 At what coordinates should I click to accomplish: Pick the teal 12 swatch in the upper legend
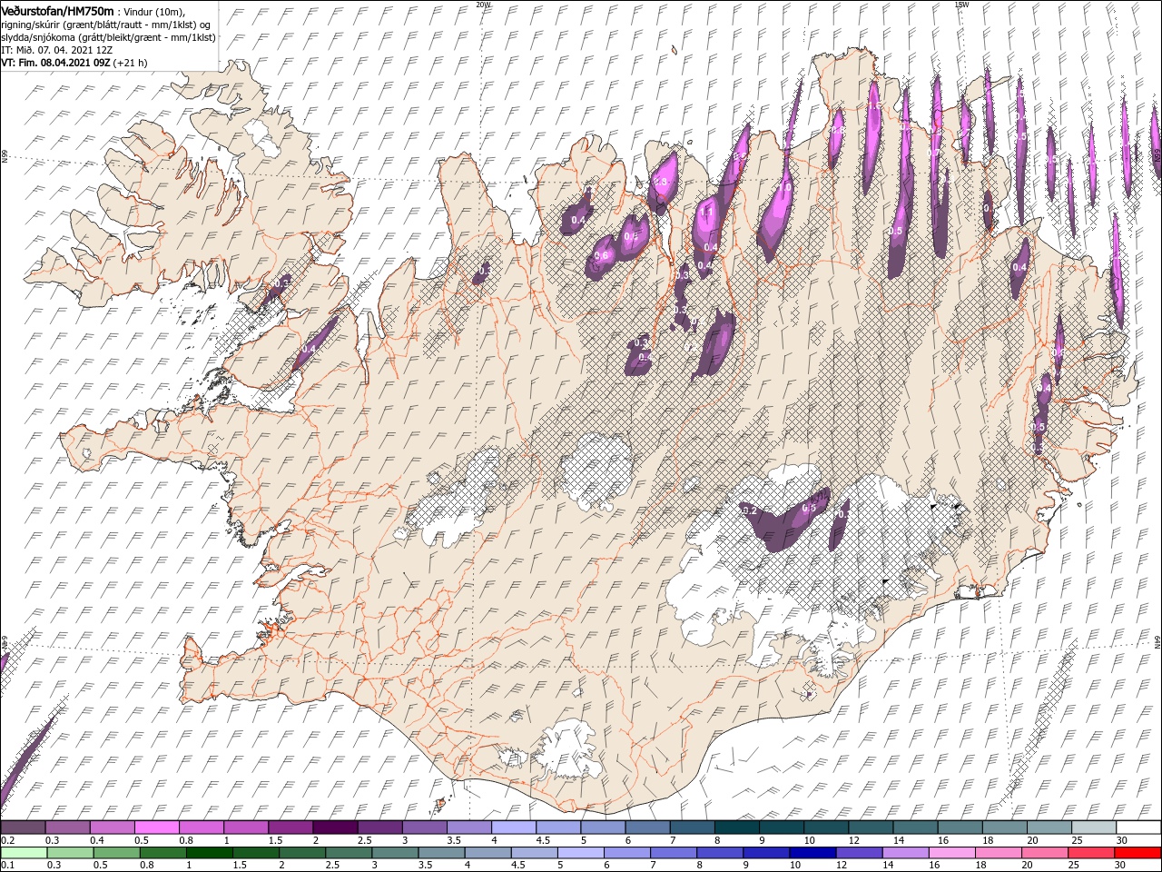click(871, 827)
